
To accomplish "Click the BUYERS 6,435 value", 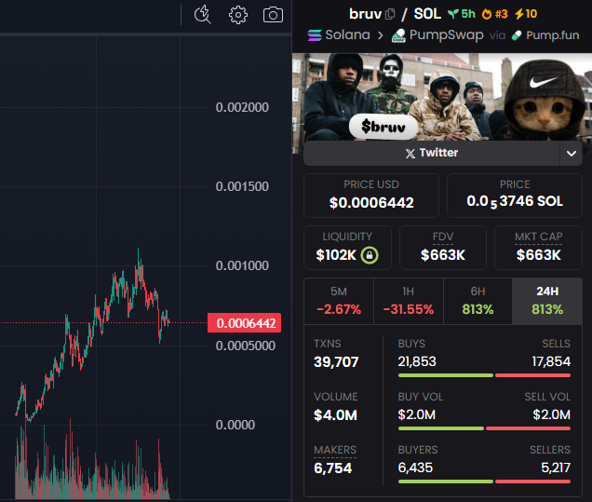I will click(415, 468).
